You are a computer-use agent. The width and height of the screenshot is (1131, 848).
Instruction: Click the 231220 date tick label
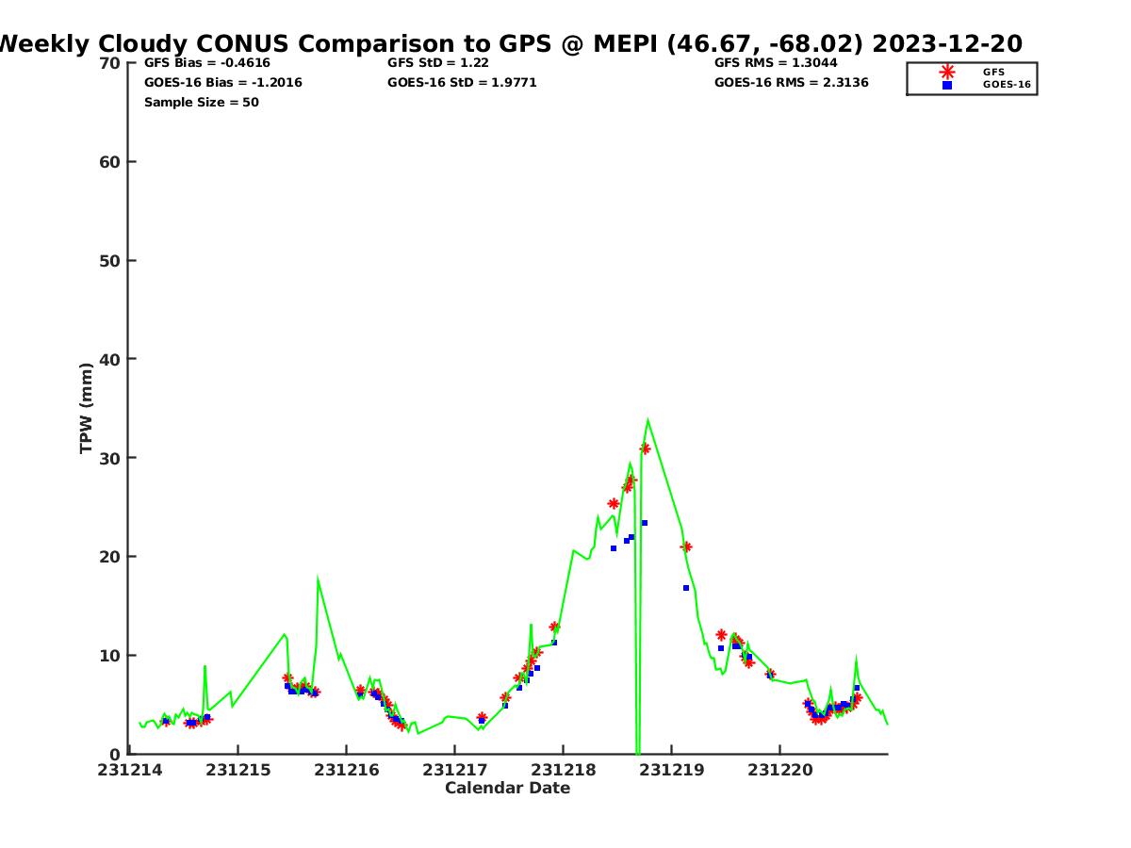(779, 770)
